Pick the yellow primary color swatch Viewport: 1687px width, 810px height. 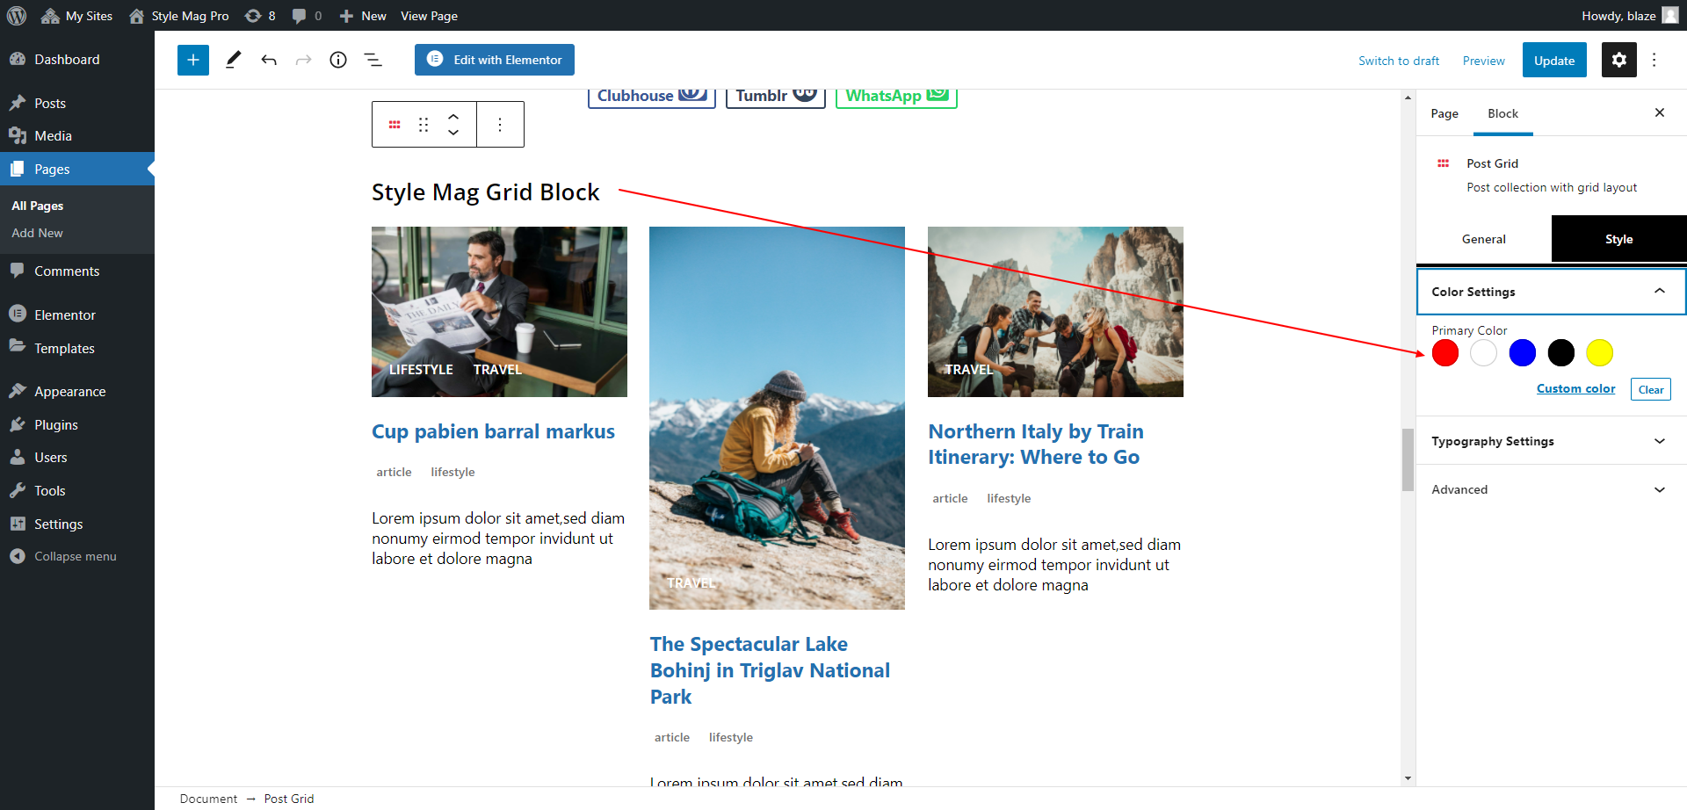pos(1599,353)
